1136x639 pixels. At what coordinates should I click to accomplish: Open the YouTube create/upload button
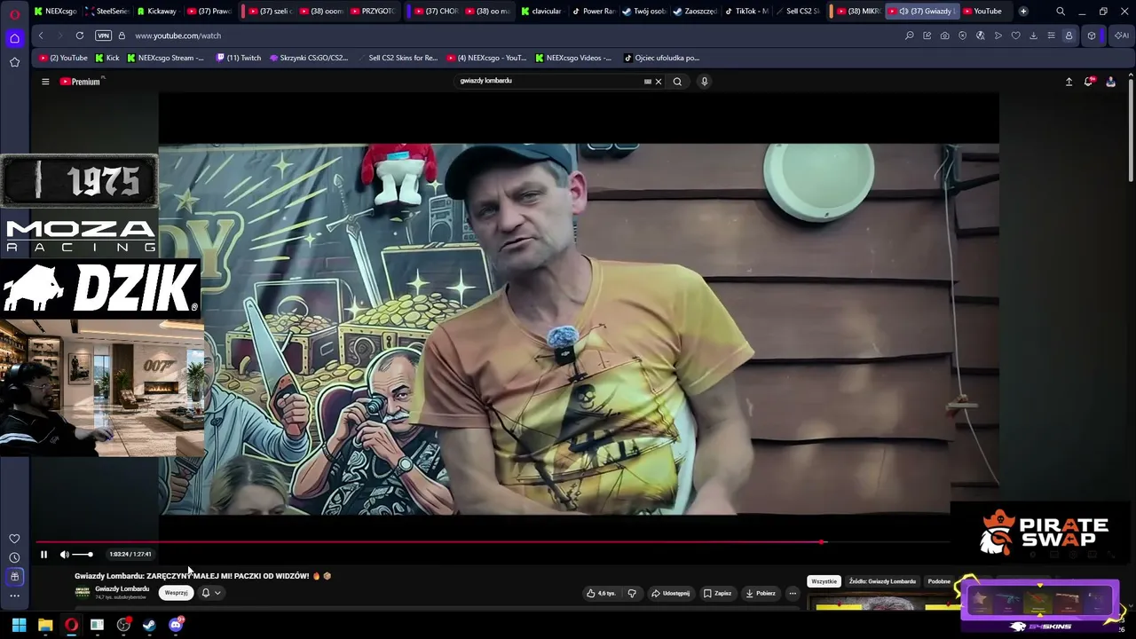point(1069,82)
